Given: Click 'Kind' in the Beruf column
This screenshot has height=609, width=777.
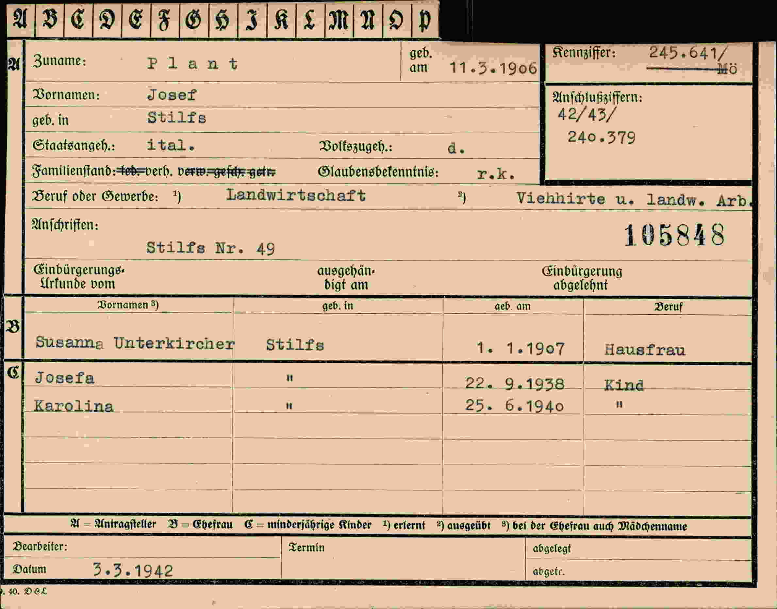Looking at the screenshot, I should point(624,385).
